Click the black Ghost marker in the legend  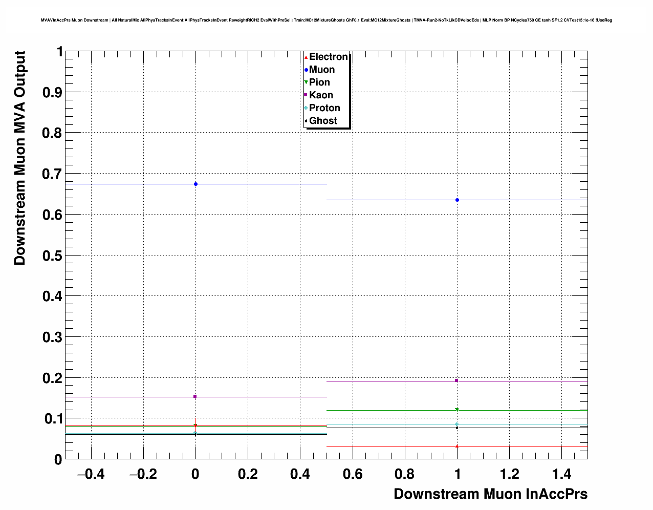pyautogui.click(x=306, y=121)
